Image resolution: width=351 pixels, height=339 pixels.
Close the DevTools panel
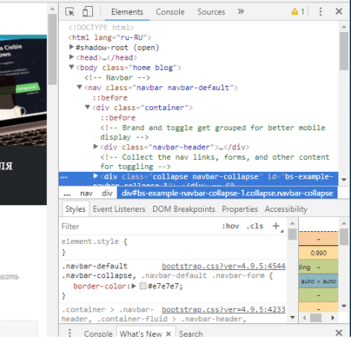pyautogui.click(x=339, y=11)
